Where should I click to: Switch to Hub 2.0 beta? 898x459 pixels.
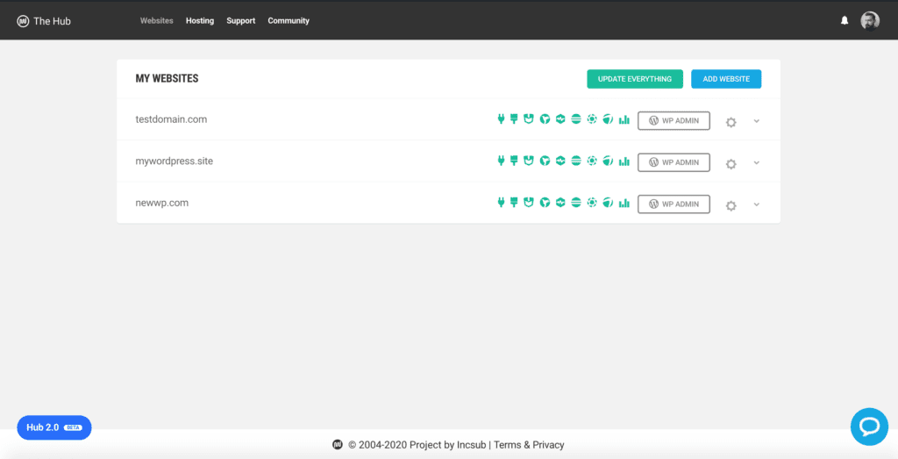pyautogui.click(x=54, y=427)
